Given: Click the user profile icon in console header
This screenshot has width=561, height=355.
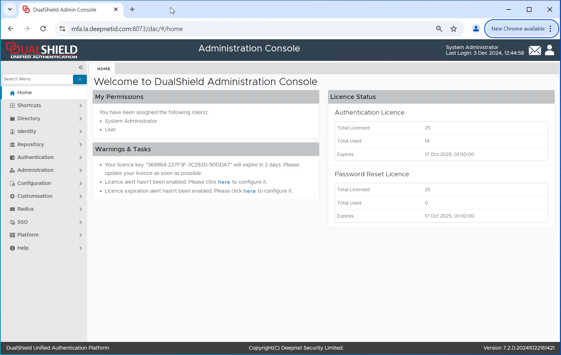Looking at the screenshot, I should (549, 50).
